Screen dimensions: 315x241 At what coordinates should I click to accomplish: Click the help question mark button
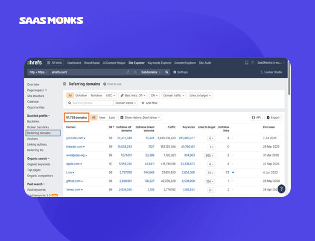tap(281, 189)
